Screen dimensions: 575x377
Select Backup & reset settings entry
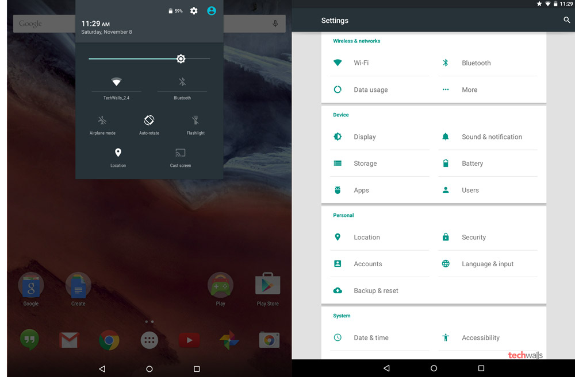pyautogui.click(x=376, y=291)
